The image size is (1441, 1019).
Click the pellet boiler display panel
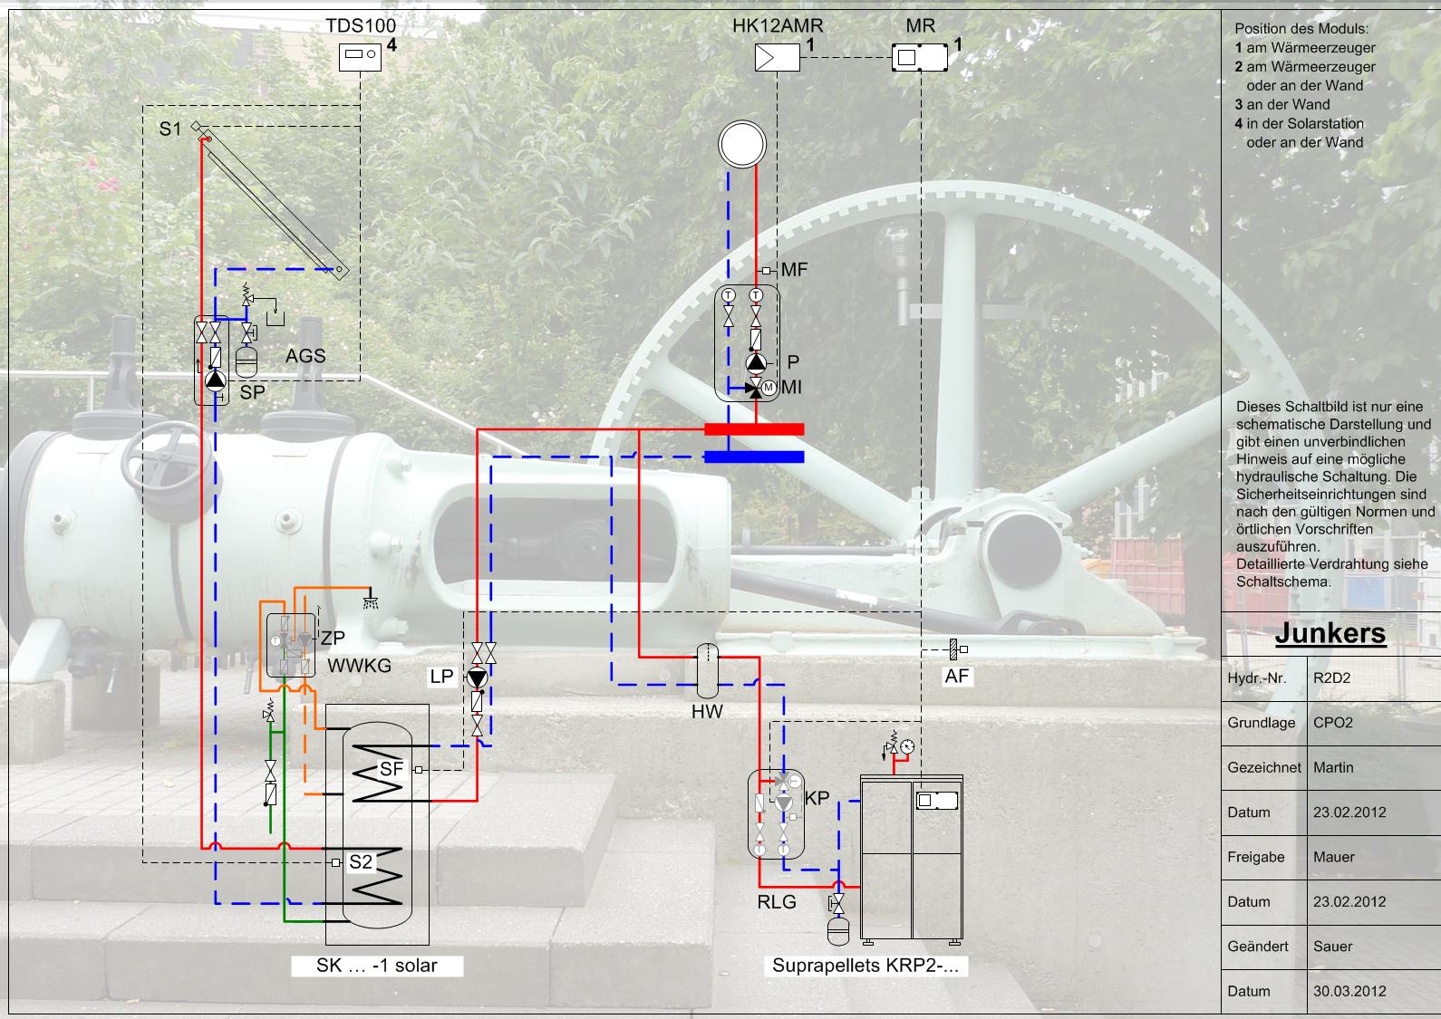[x=937, y=801]
